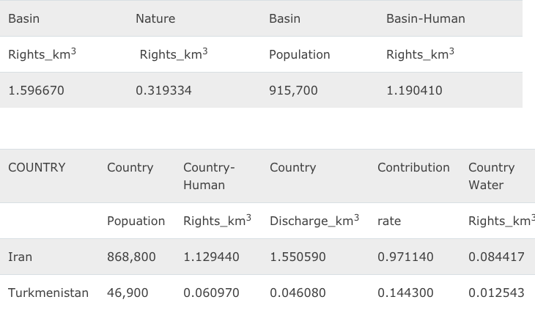
Task: Select Iran's discharge value 1.550590
Action: pos(298,257)
